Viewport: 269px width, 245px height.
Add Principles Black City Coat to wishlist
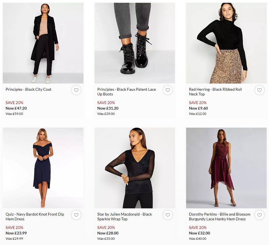(76, 90)
